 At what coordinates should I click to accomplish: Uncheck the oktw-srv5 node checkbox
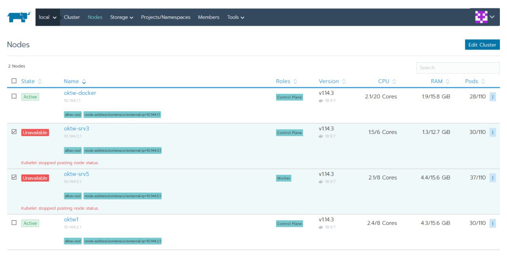[x=14, y=178]
